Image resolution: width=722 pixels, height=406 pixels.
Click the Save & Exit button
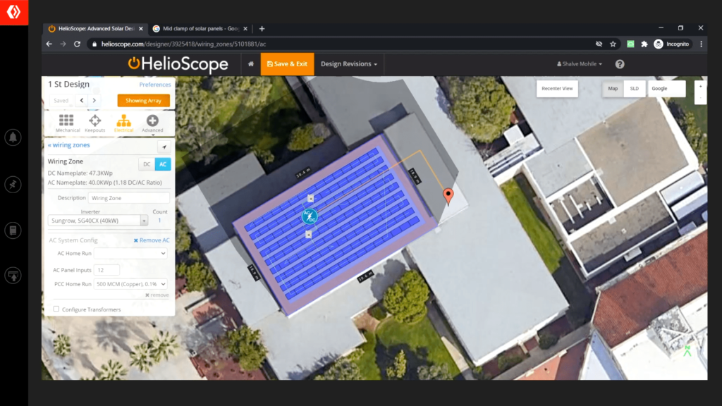coord(287,63)
